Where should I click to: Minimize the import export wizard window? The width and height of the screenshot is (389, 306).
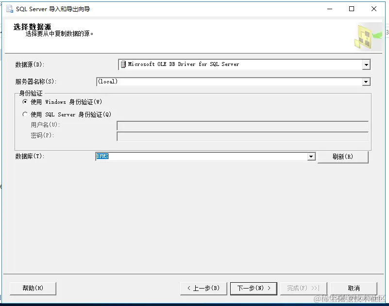tap(330, 9)
